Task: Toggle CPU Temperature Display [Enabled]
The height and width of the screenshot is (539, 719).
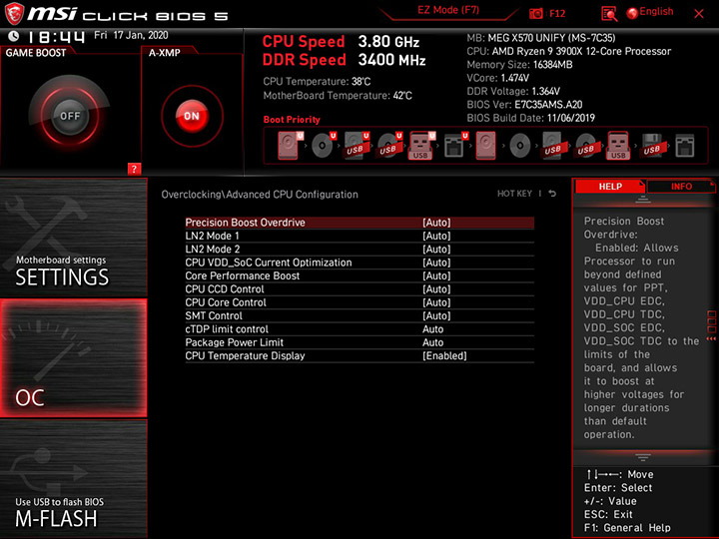Action: pos(444,355)
